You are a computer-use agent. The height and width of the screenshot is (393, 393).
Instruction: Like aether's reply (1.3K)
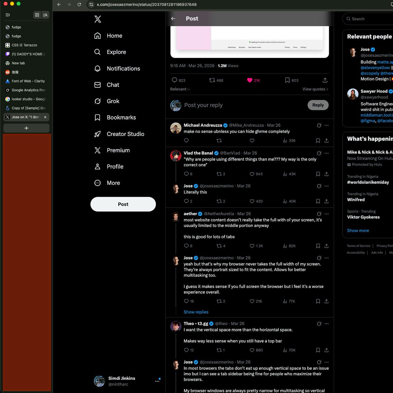point(256,246)
